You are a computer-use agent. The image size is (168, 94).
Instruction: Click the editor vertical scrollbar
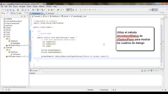coord(161,44)
